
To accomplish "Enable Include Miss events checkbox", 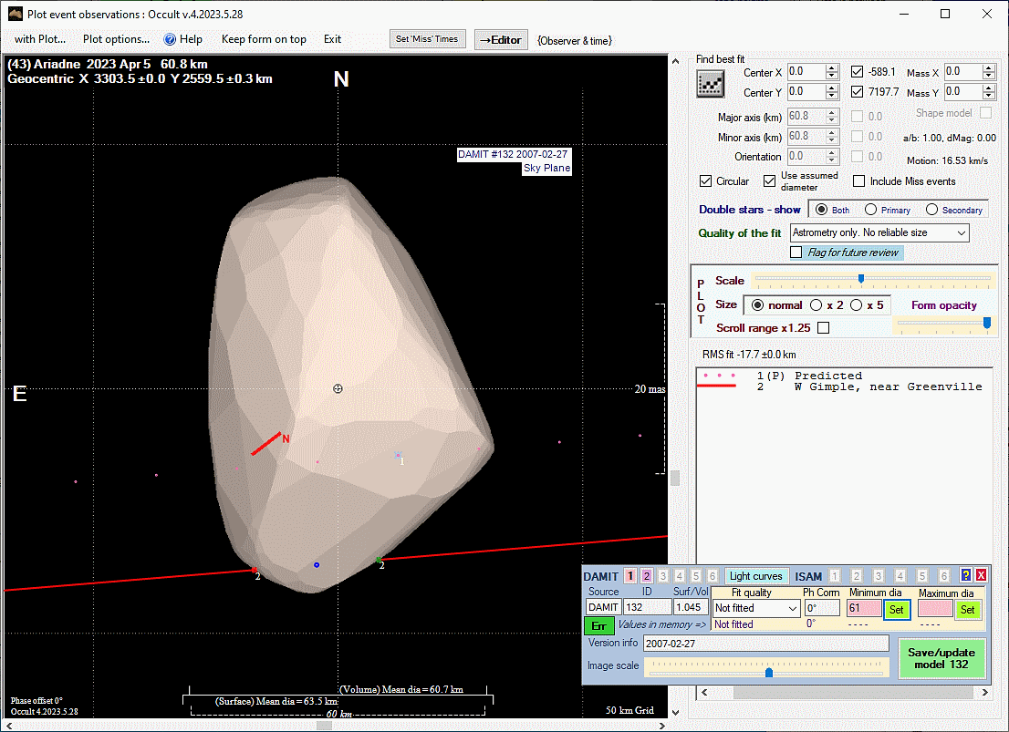I will click(x=858, y=181).
